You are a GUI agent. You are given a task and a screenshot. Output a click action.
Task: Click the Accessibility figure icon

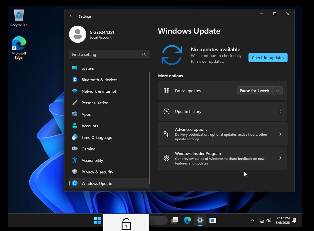[x=75, y=160]
